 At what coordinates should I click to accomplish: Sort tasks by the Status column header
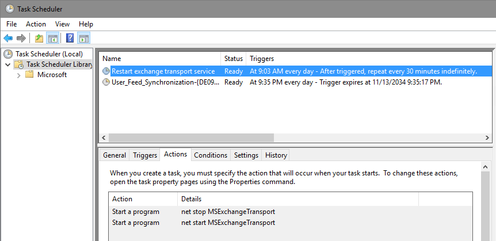coord(234,59)
